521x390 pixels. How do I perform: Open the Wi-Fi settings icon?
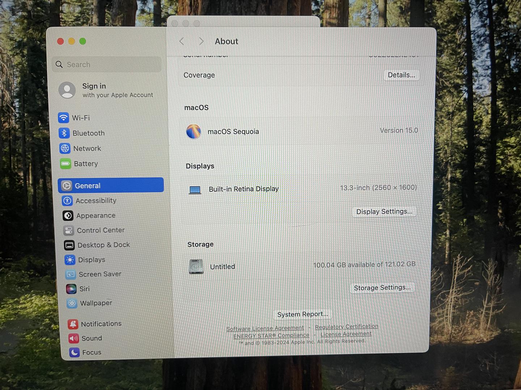(x=63, y=118)
